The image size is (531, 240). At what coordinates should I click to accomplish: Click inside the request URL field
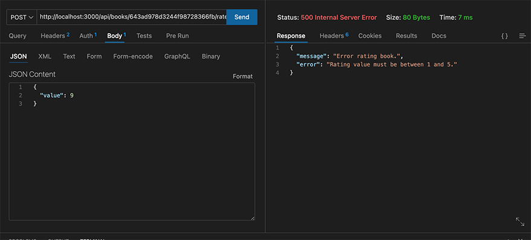tap(132, 17)
